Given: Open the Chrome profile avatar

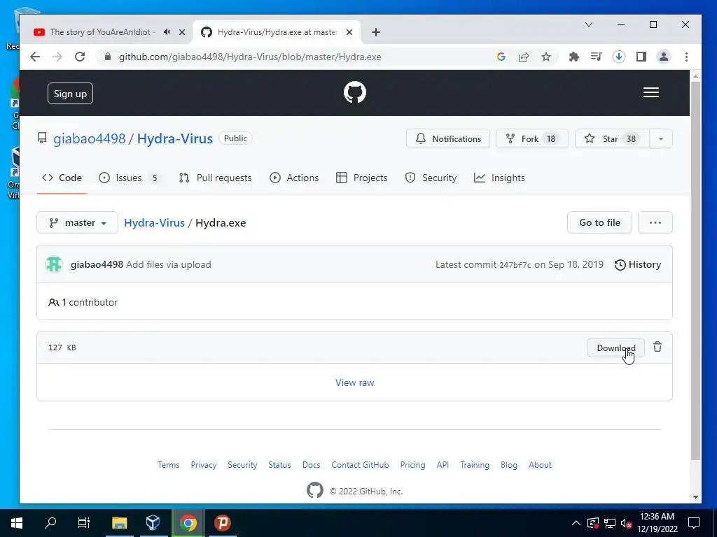Looking at the screenshot, I should 664,57.
